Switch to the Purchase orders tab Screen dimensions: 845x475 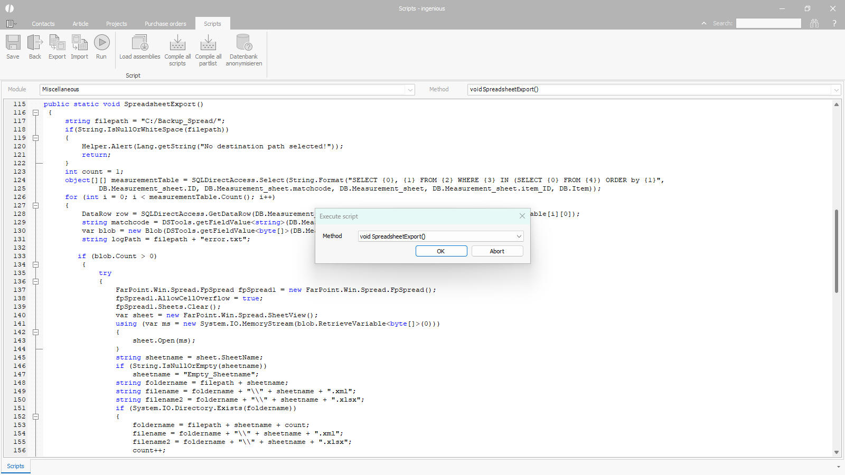click(165, 24)
